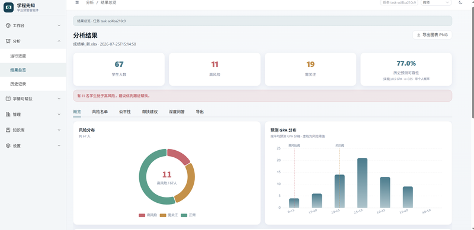Screen dimensions: 474x230
Task: Click the 任务 task-ad4ba210c9 tag in header
Action: pos(399,2)
